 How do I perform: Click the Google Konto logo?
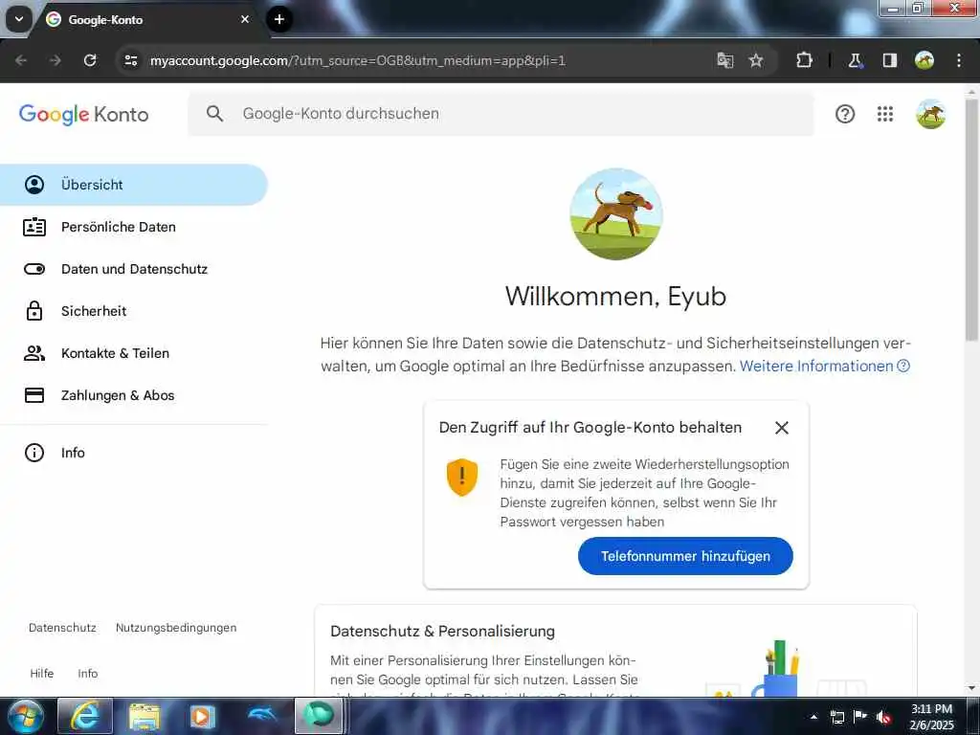point(84,115)
